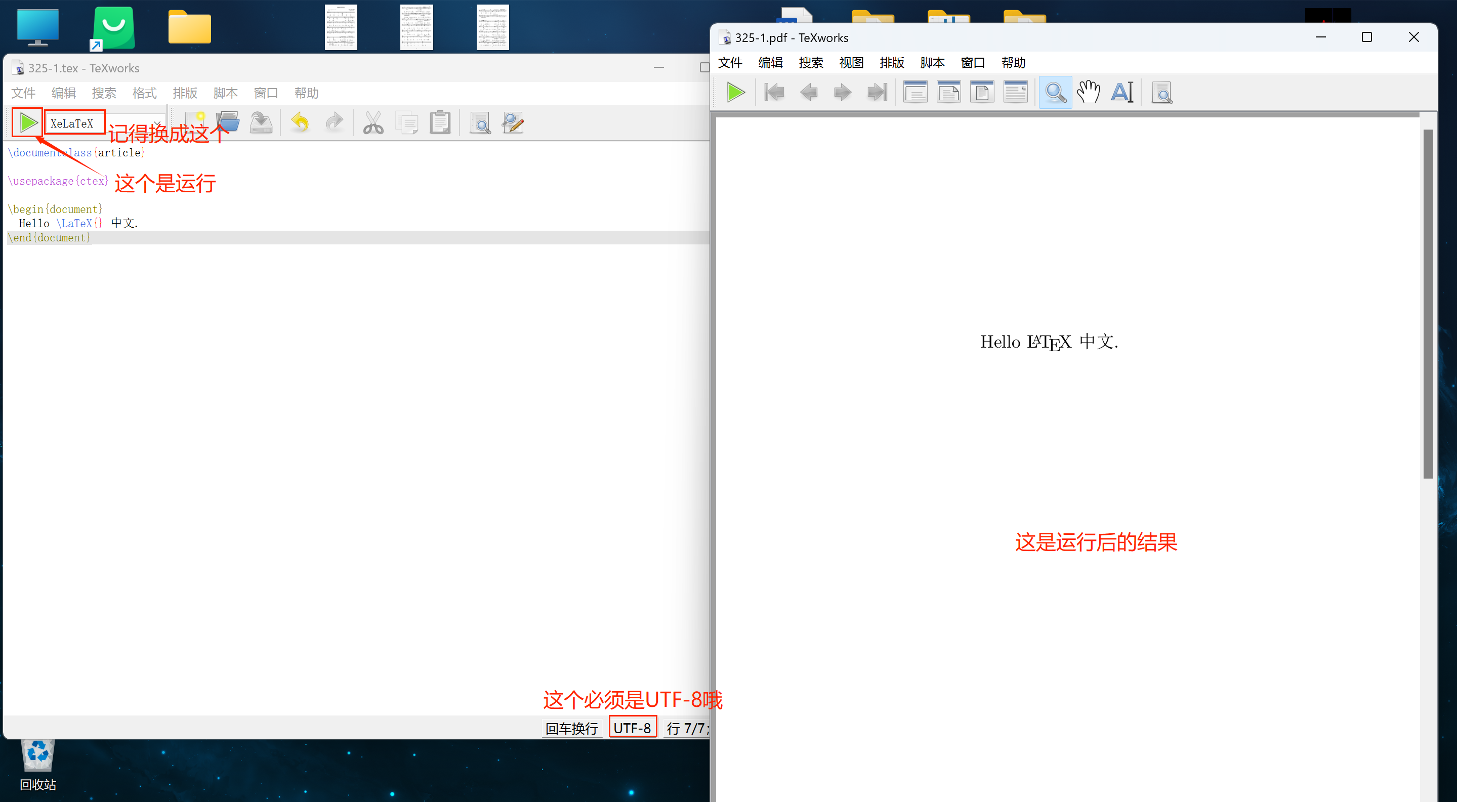Click the Cut scissors icon
Screen dimensions: 1457x802
pos(373,123)
